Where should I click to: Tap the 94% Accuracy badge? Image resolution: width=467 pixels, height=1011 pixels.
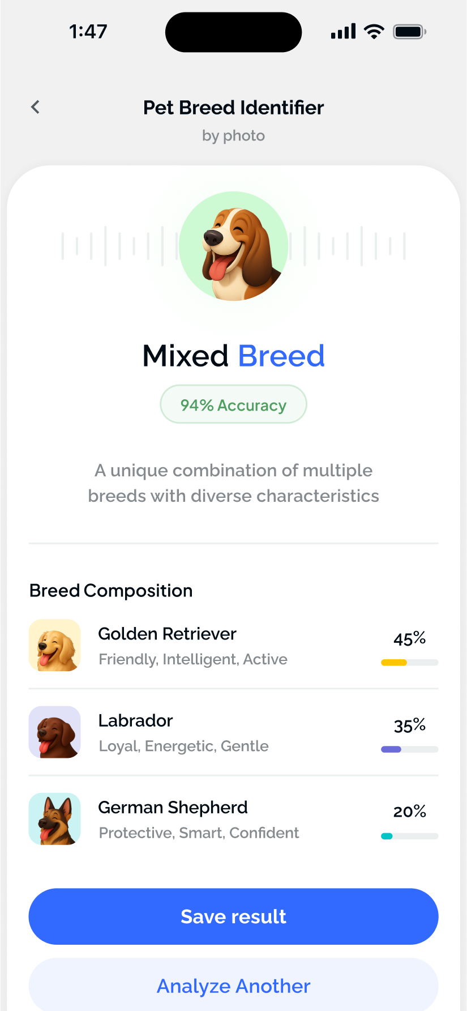coord(234,404)
